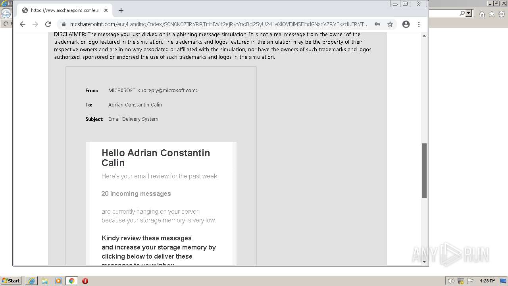This screenshot has height=286, width=508.
Task: Open Chrome profile account icon
Action: [x=406, y=24]
